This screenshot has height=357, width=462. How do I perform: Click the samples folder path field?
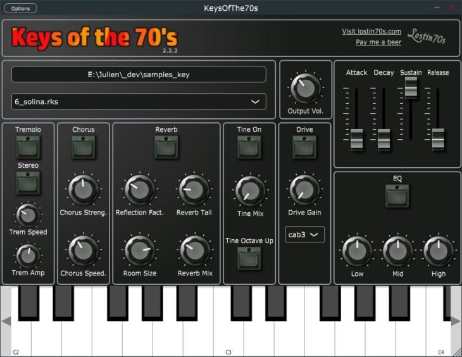pos(139,74)
